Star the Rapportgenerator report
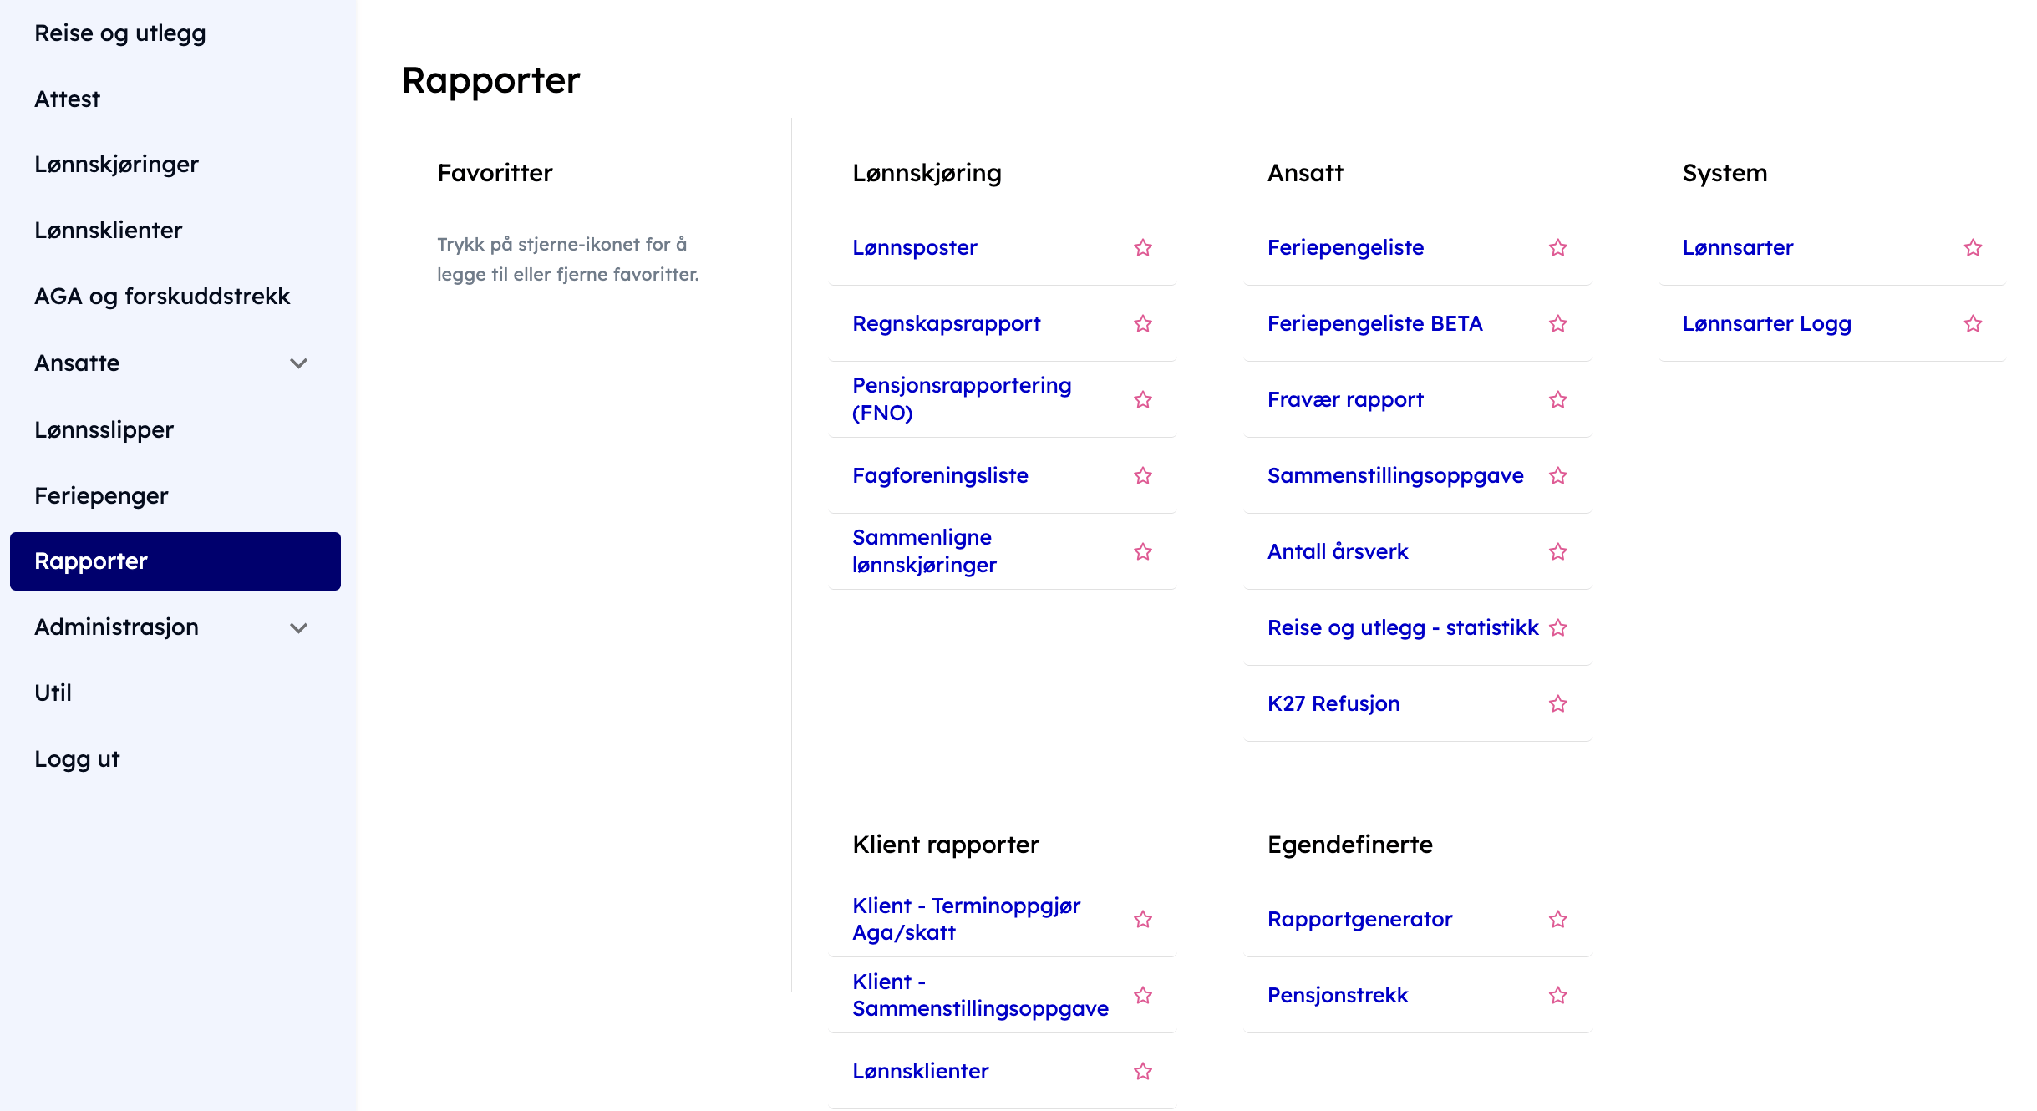2037x1111 pixels. pos(1557,920)
